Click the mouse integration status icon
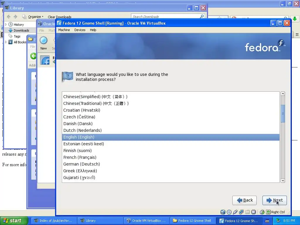Screen dimensions: 300x225 tap(262, 212)
